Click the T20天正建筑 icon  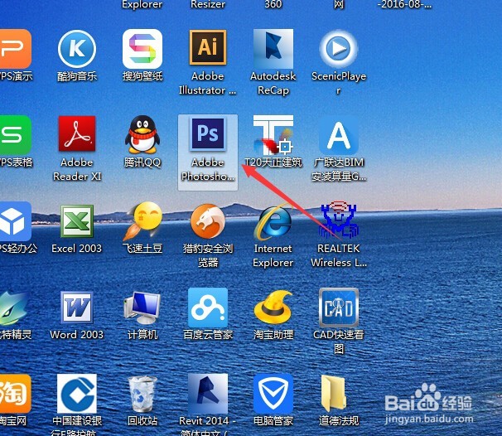pyautogui.click(x=273, y=135)
